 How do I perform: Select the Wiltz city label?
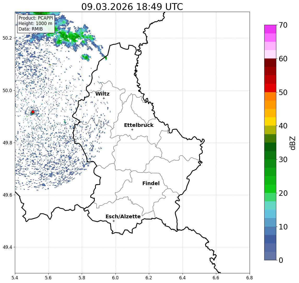[102, 94]
